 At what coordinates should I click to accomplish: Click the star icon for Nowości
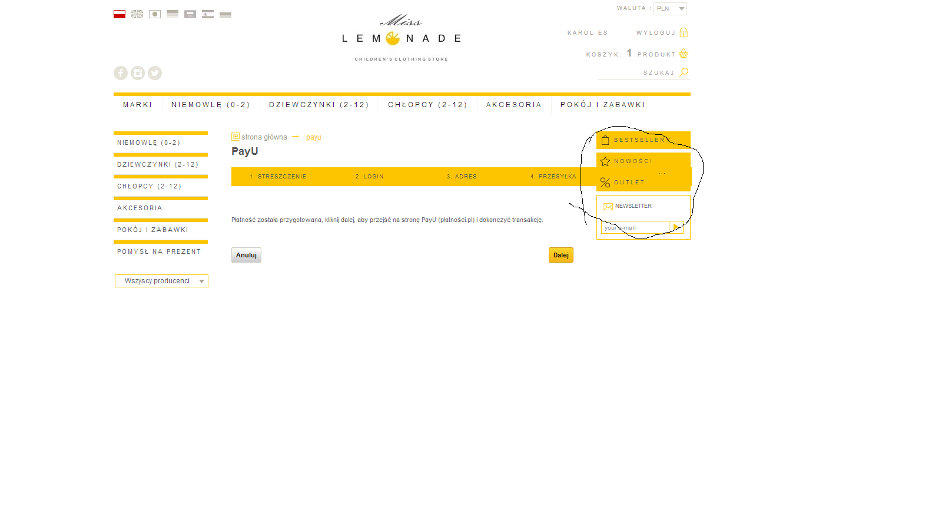(x=605, y=161)
